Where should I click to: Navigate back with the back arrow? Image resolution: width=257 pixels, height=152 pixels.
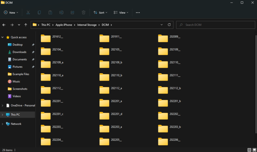4,25
